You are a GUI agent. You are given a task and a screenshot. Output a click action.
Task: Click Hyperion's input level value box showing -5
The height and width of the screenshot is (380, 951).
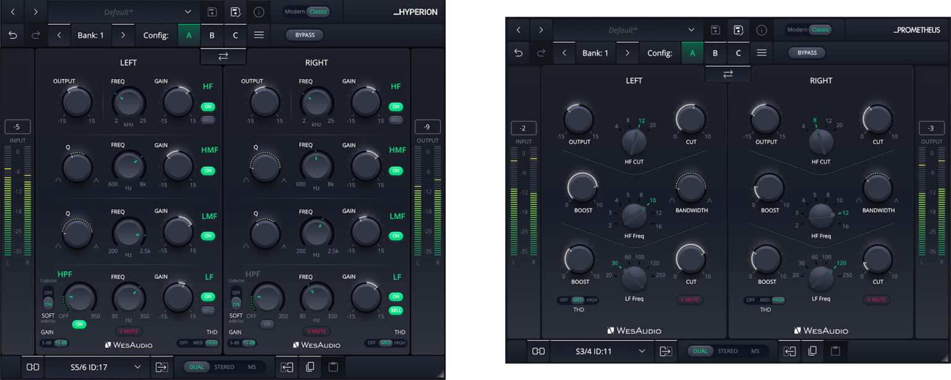pyautogui.click(x=17, y=127)
